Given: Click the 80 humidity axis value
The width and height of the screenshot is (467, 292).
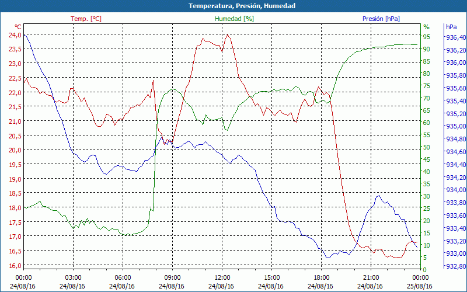Looking at the screenshot, I should coord(427,74).
